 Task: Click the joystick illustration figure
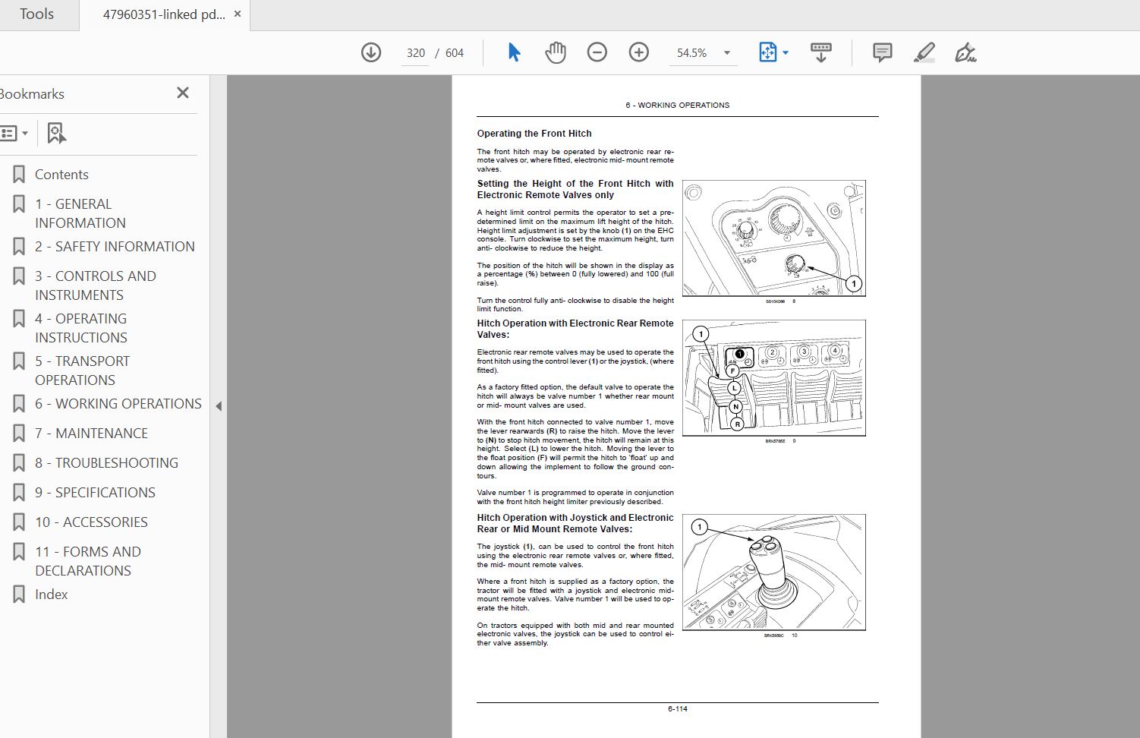tap(773, 572)
